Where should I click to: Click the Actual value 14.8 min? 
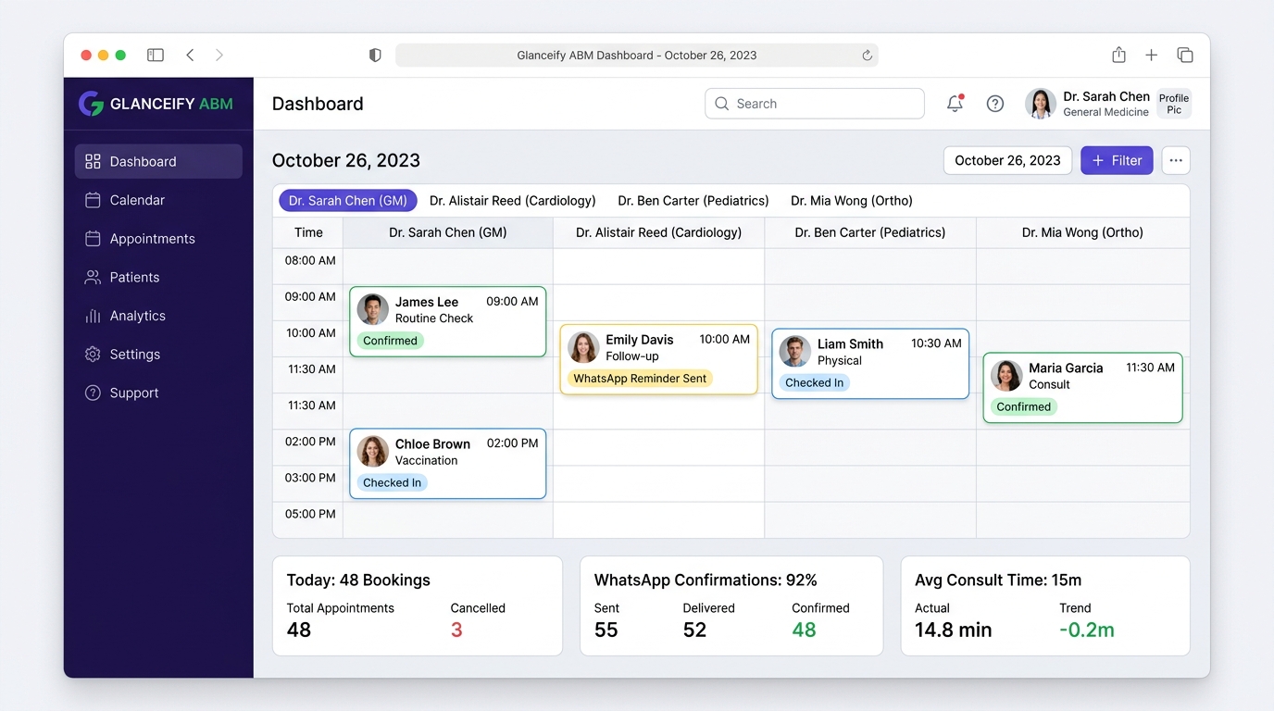coord(954,630)
